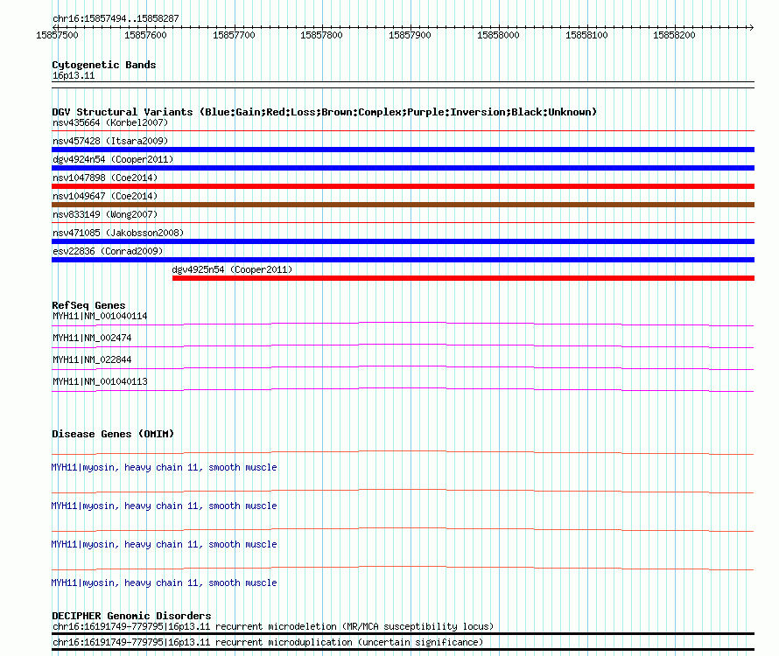Click the brown complex bar under nsv1049647
779x656 pixels.
pyautogui.click(x=403, y=205)
